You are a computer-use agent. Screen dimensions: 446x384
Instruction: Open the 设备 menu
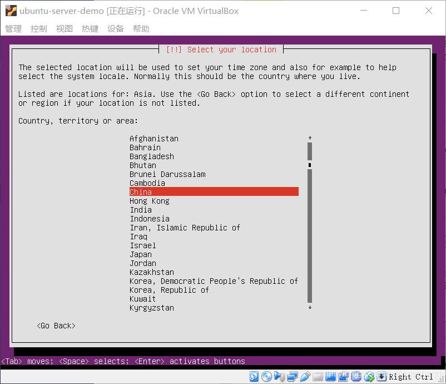pyautogui.click(x=116, y=28)
